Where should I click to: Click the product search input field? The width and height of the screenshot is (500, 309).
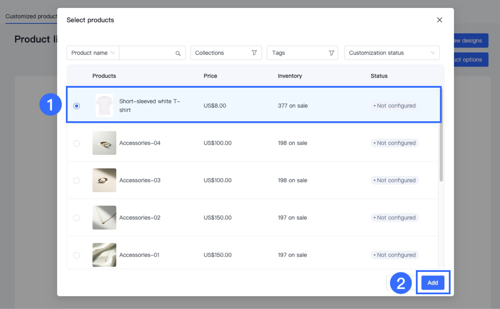147,53
